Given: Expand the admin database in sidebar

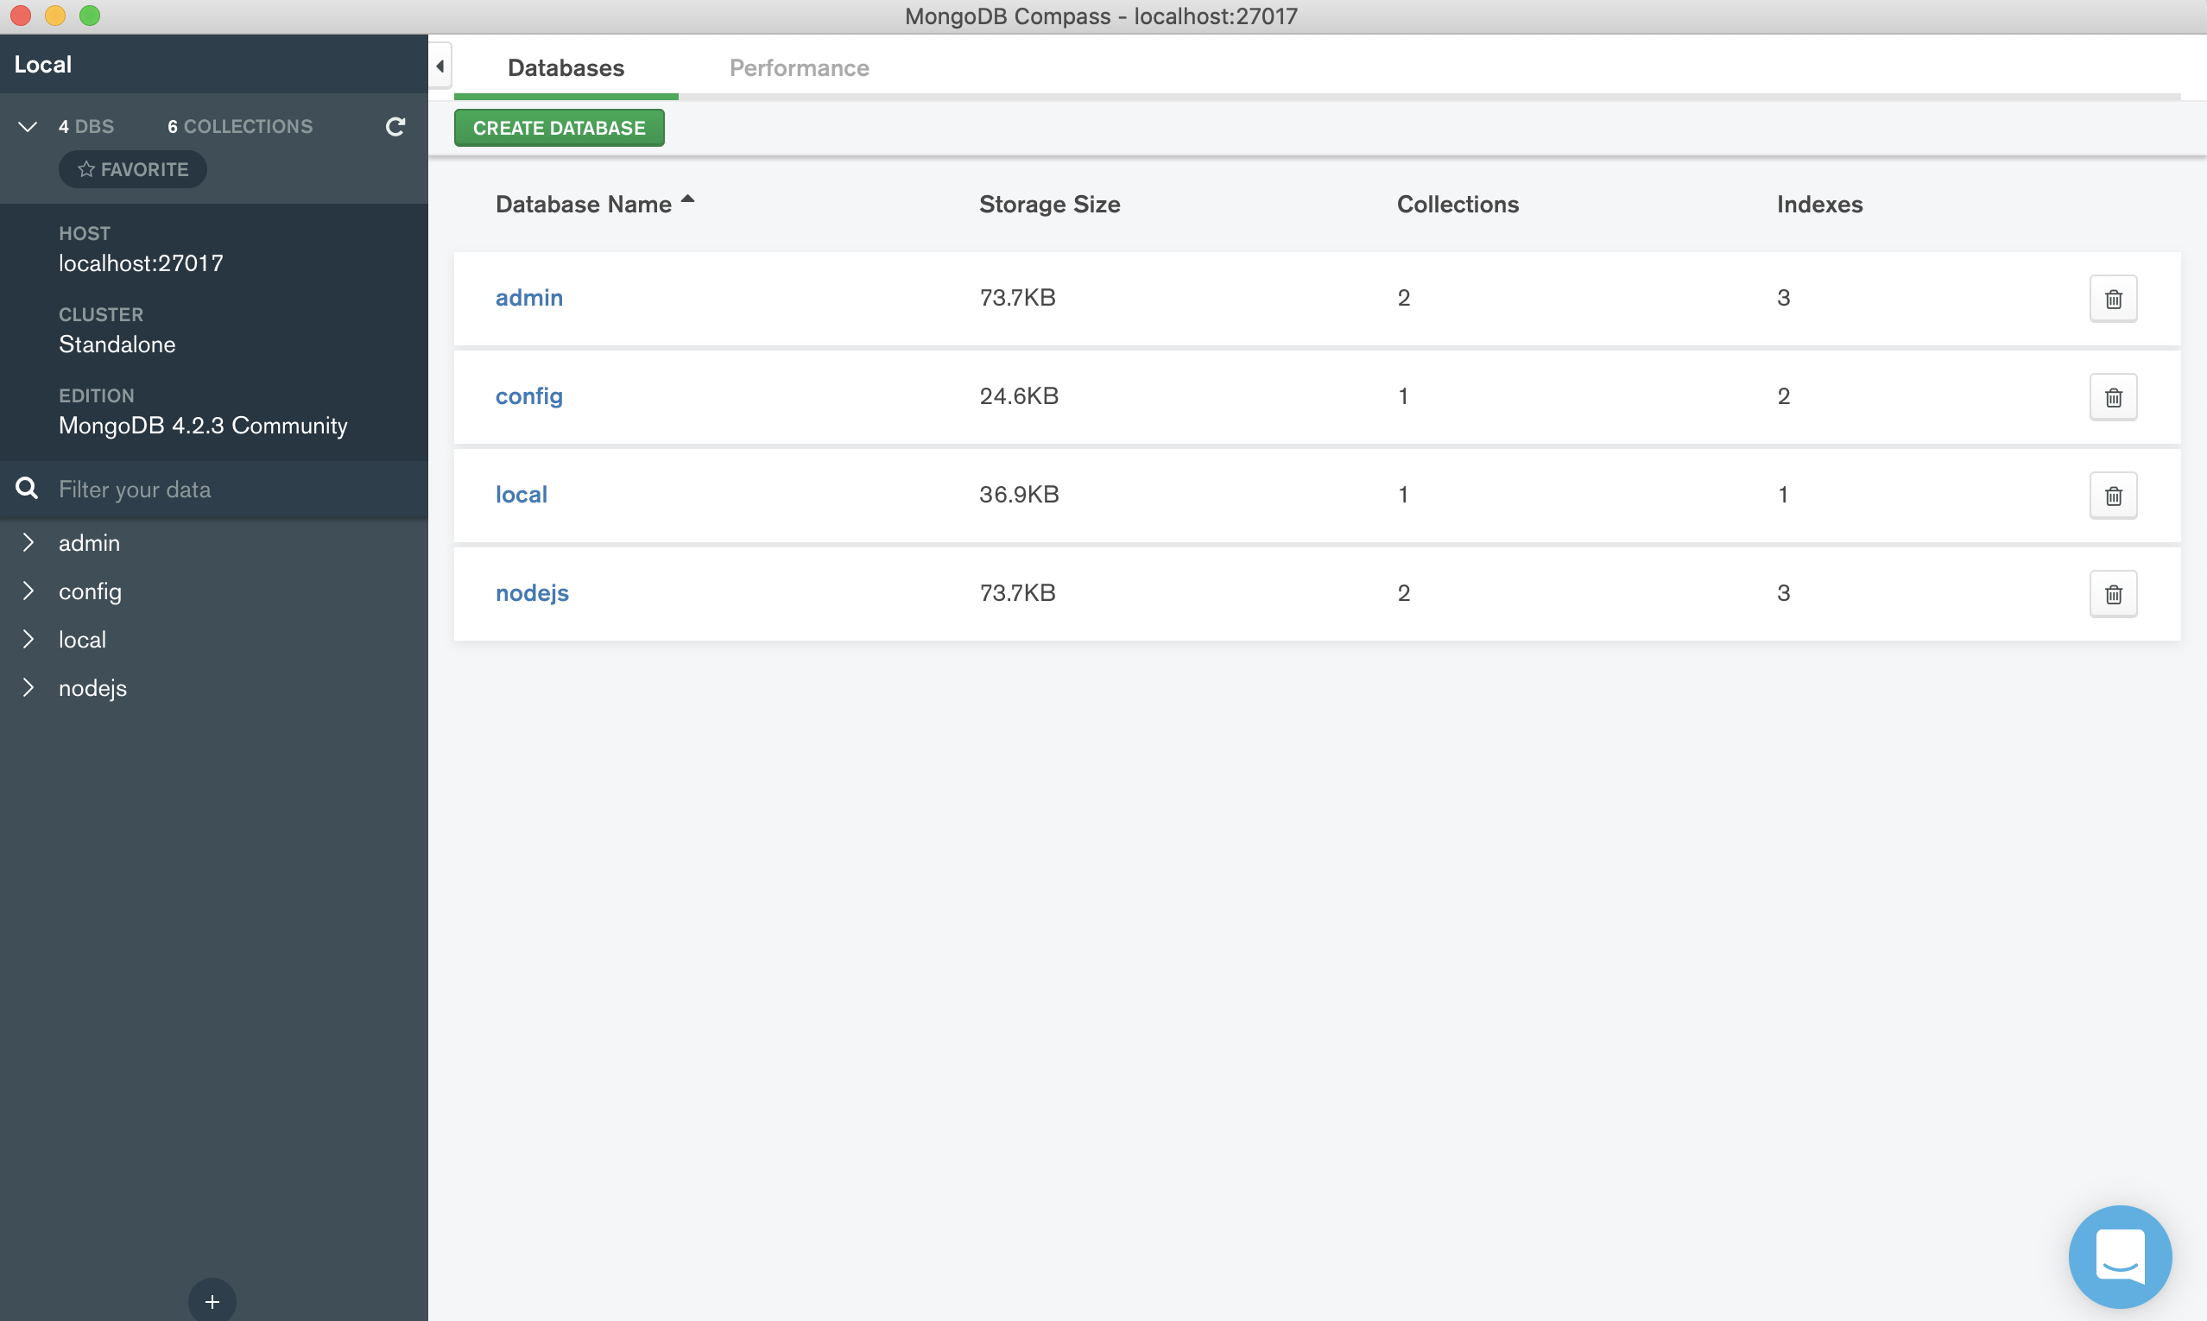Looking at the screenshot, I should coord(28,542).
